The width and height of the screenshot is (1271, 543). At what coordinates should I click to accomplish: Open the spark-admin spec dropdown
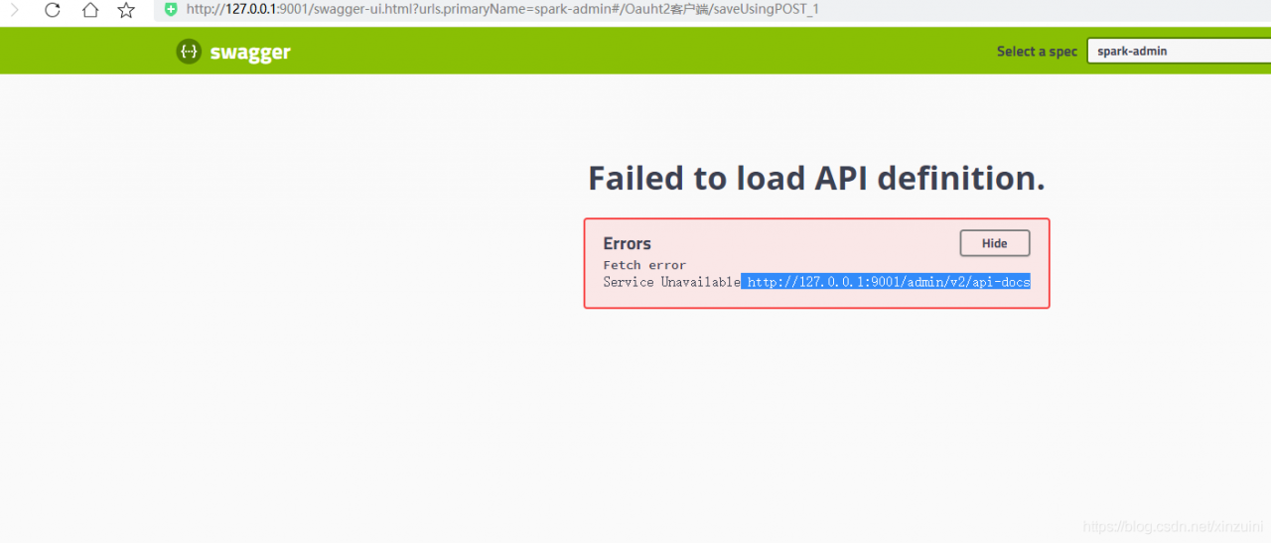1179,52
